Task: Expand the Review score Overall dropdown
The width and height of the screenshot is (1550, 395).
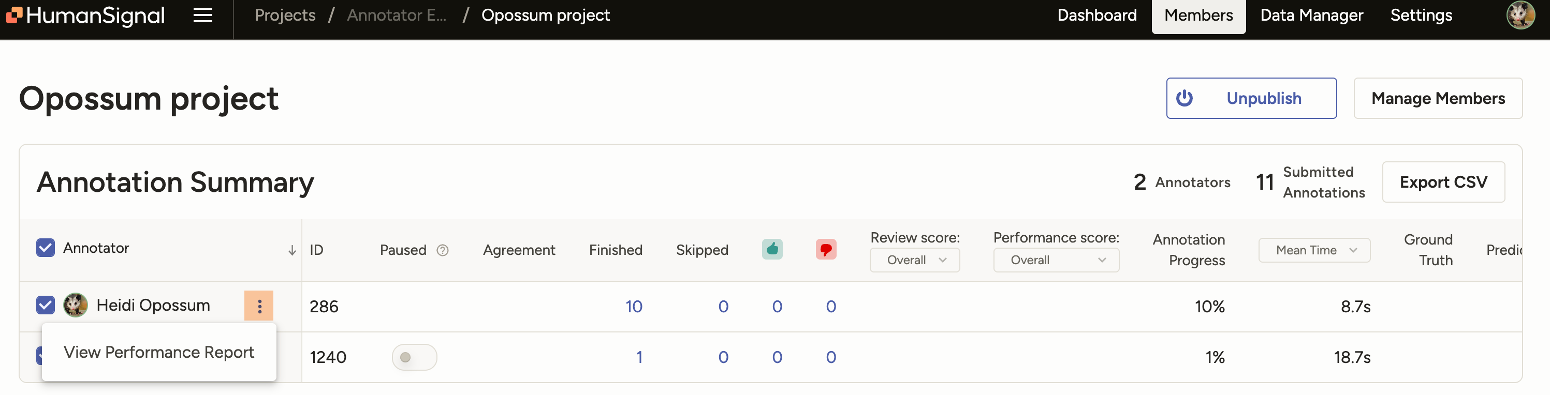Action: pyautogui.click(x=914, y=261)
